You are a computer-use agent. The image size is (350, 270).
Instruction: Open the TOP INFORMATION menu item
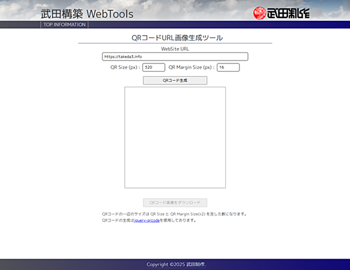pos(65,25)
